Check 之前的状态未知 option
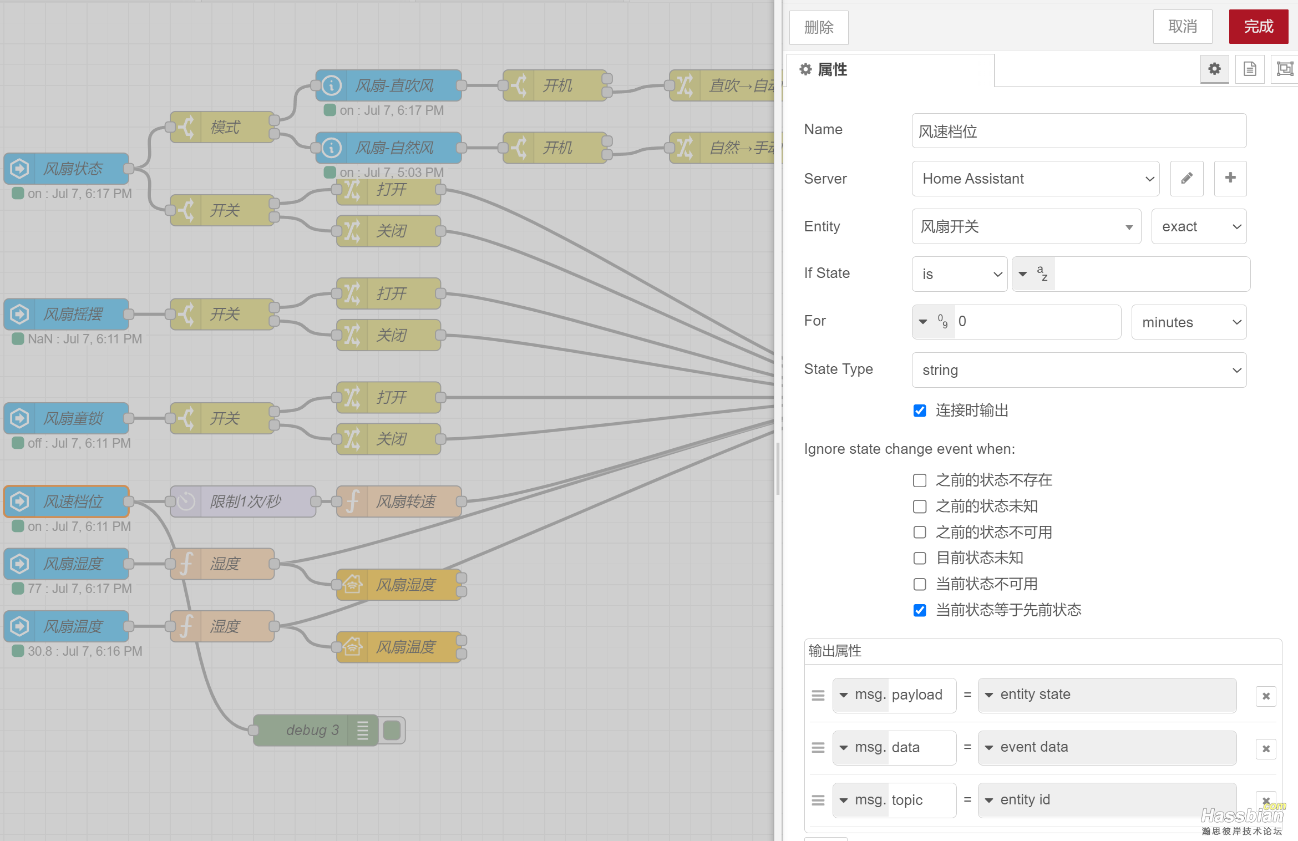This screenshot has height=841, width=1298. [x=920, y=506]
